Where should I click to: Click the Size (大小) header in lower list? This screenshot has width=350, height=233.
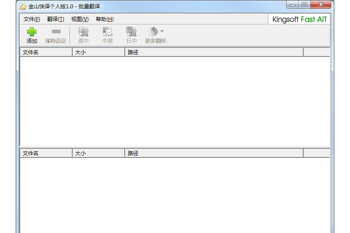tap(98, 153)
